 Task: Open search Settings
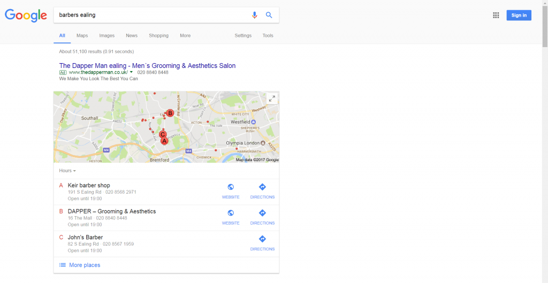[243, 36]
